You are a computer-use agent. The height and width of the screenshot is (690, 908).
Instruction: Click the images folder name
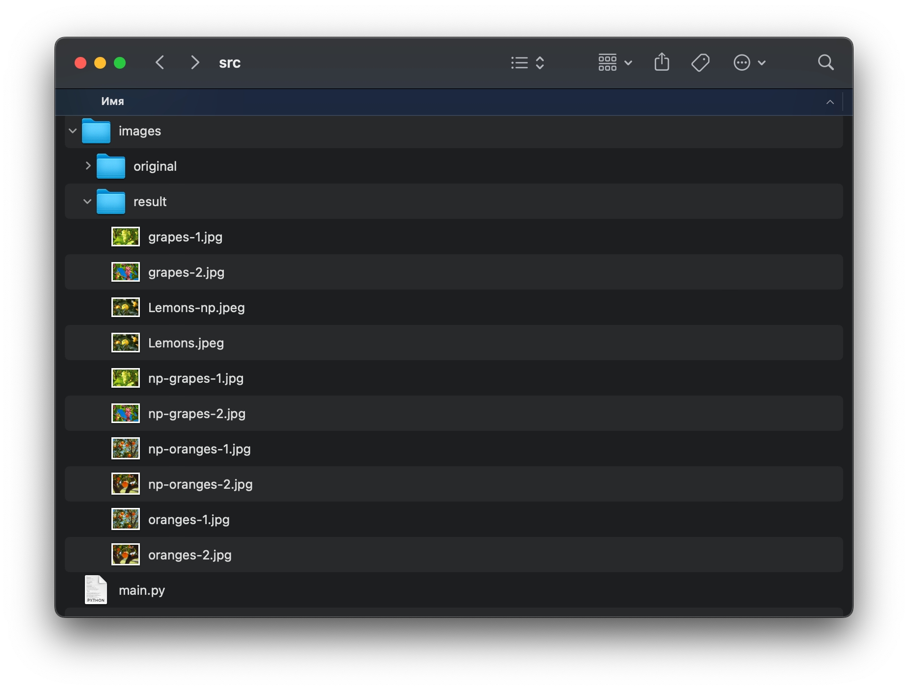tap(140, 131)
